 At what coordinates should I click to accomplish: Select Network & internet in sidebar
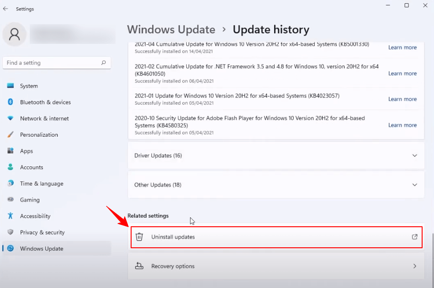point(44,118)
